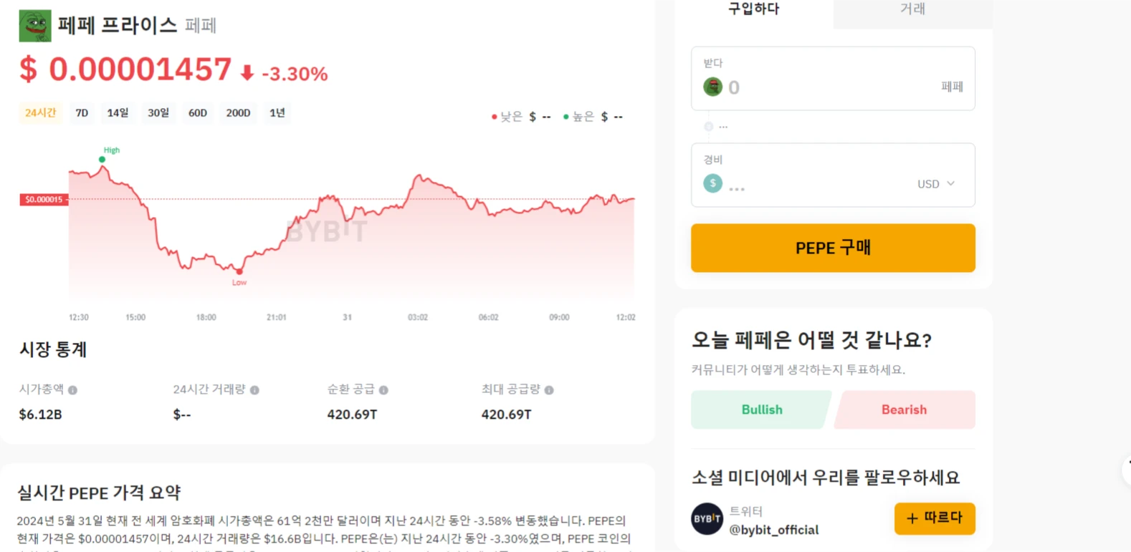Vote Bearish on PEPE today

[904, 410]
